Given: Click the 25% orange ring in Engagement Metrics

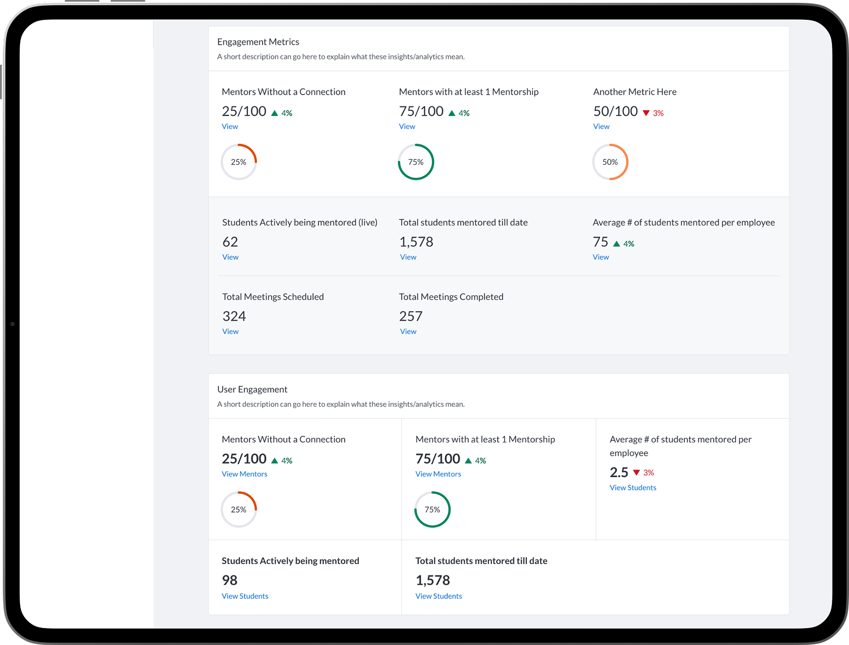Looking at the screenshot, I should click(239, 162).
